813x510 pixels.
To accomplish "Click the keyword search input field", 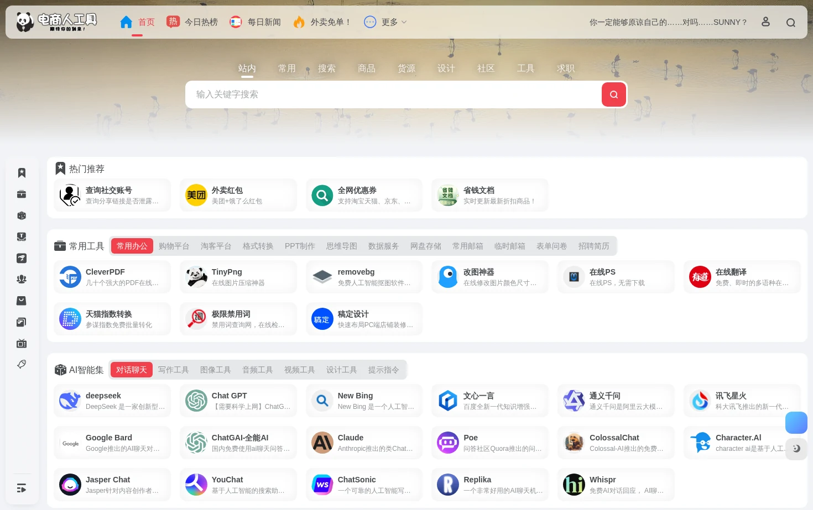I will pyautogui.click(x=394, y=94).
